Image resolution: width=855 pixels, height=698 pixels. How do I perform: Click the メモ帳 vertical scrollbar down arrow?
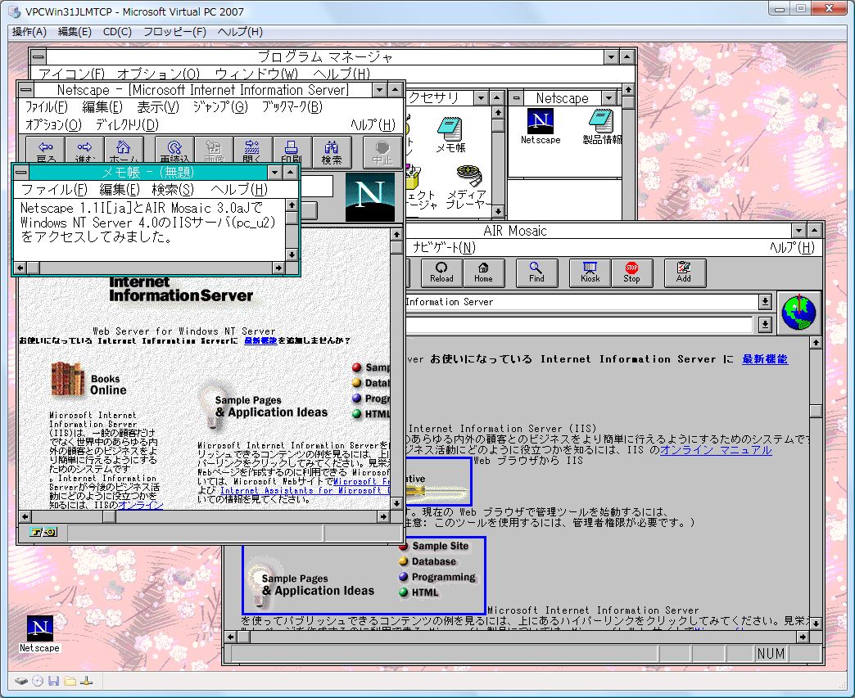click(292, 254)
